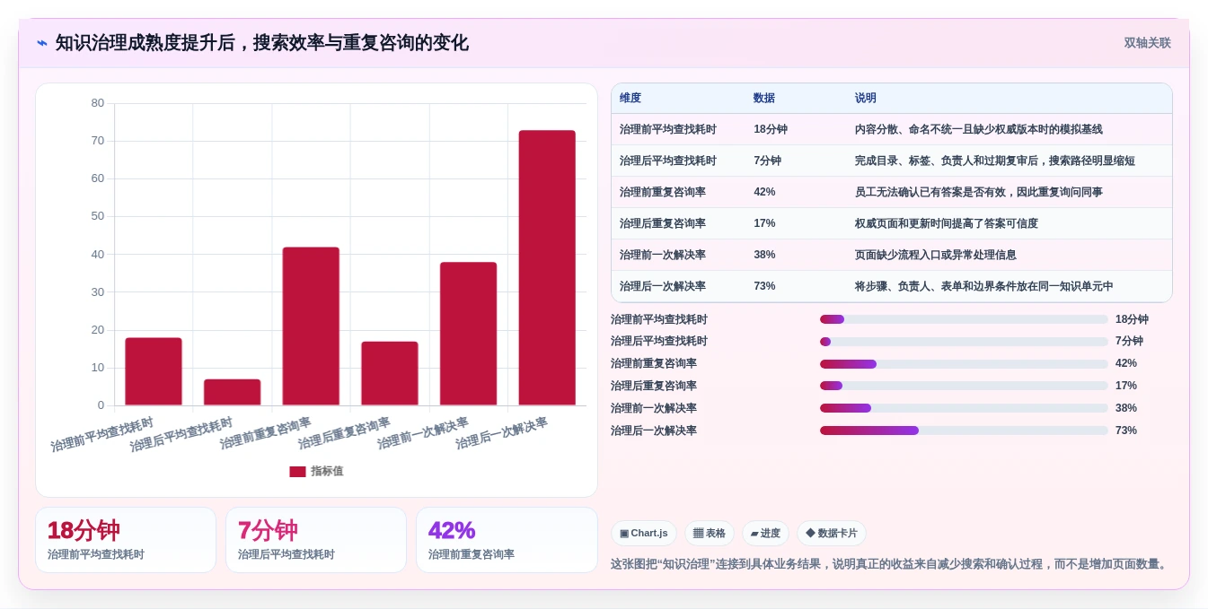Click the 治理后平均查找耗时 bar in chart
Viewport: 1208px width, 609px height.
232,392
